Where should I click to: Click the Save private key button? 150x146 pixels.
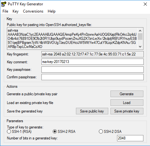click(127, 111)
